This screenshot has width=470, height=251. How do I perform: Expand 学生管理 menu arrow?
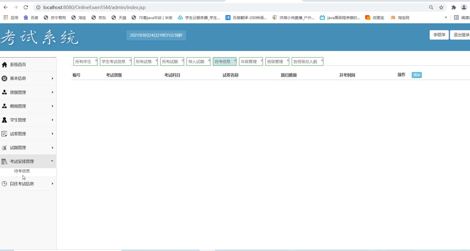(x=52, y=120)
